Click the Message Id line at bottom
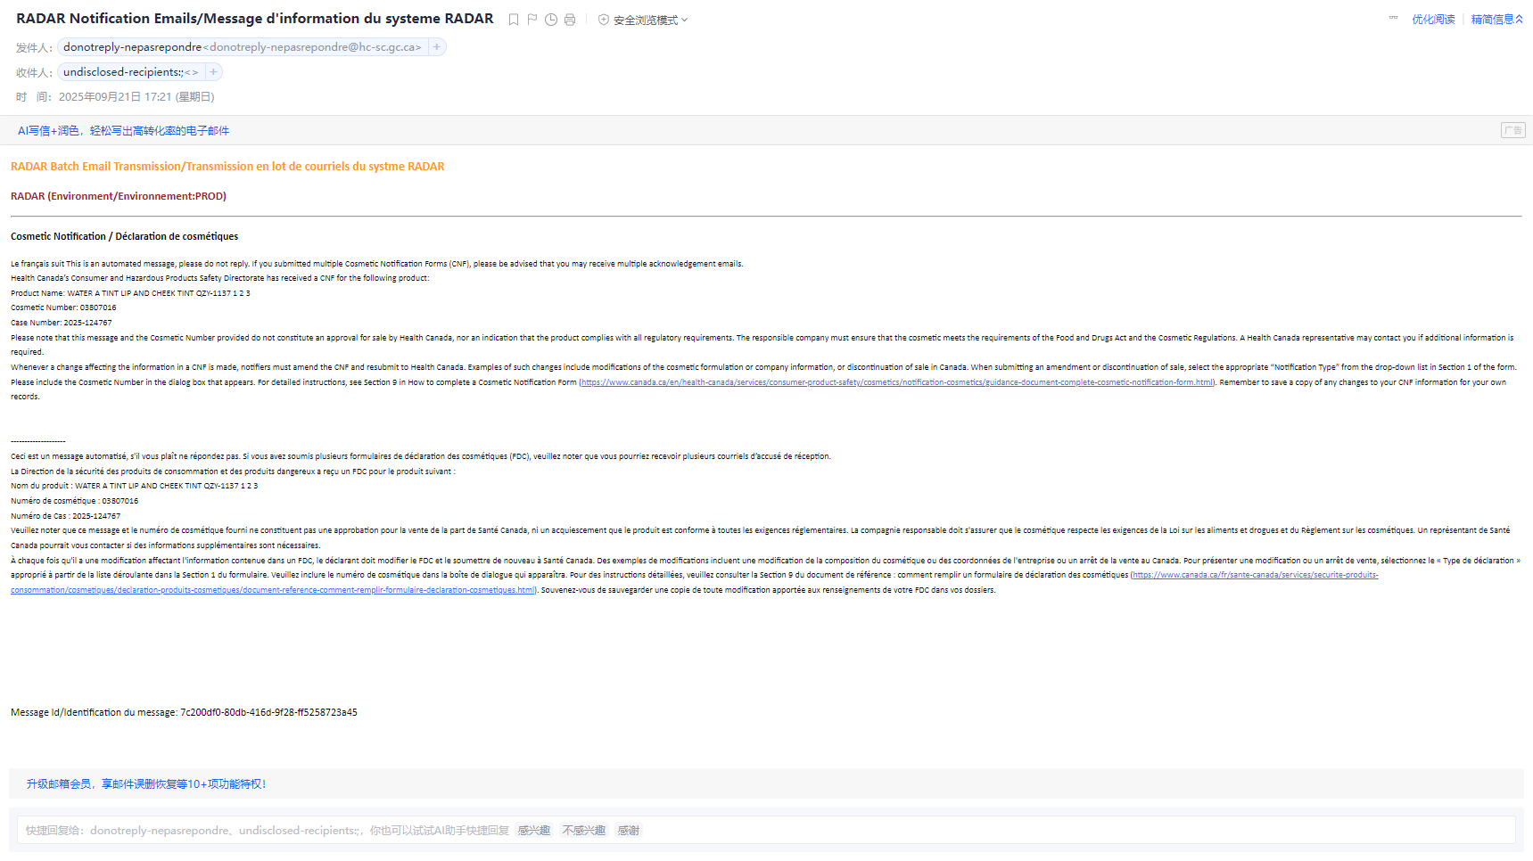This screenshot has width=1533, height=861. (x=184, y=712)
